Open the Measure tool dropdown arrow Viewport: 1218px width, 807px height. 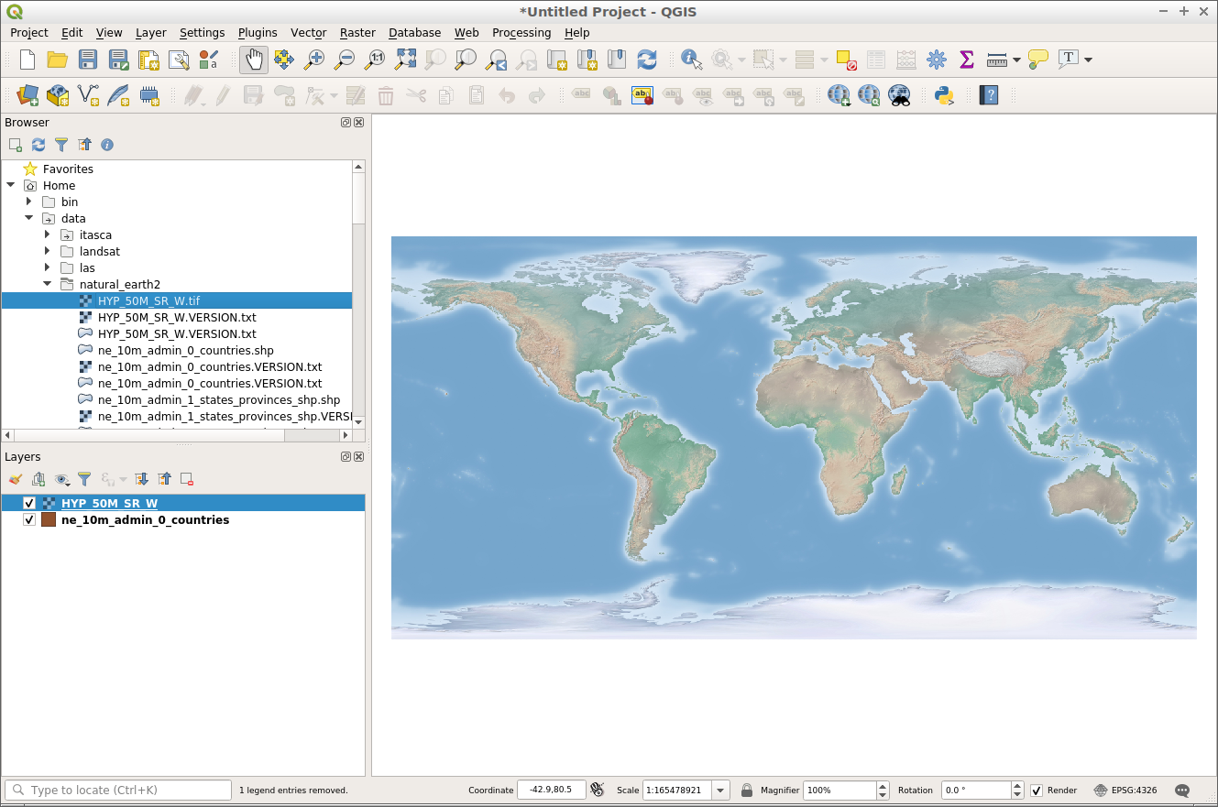[1016, 60]
